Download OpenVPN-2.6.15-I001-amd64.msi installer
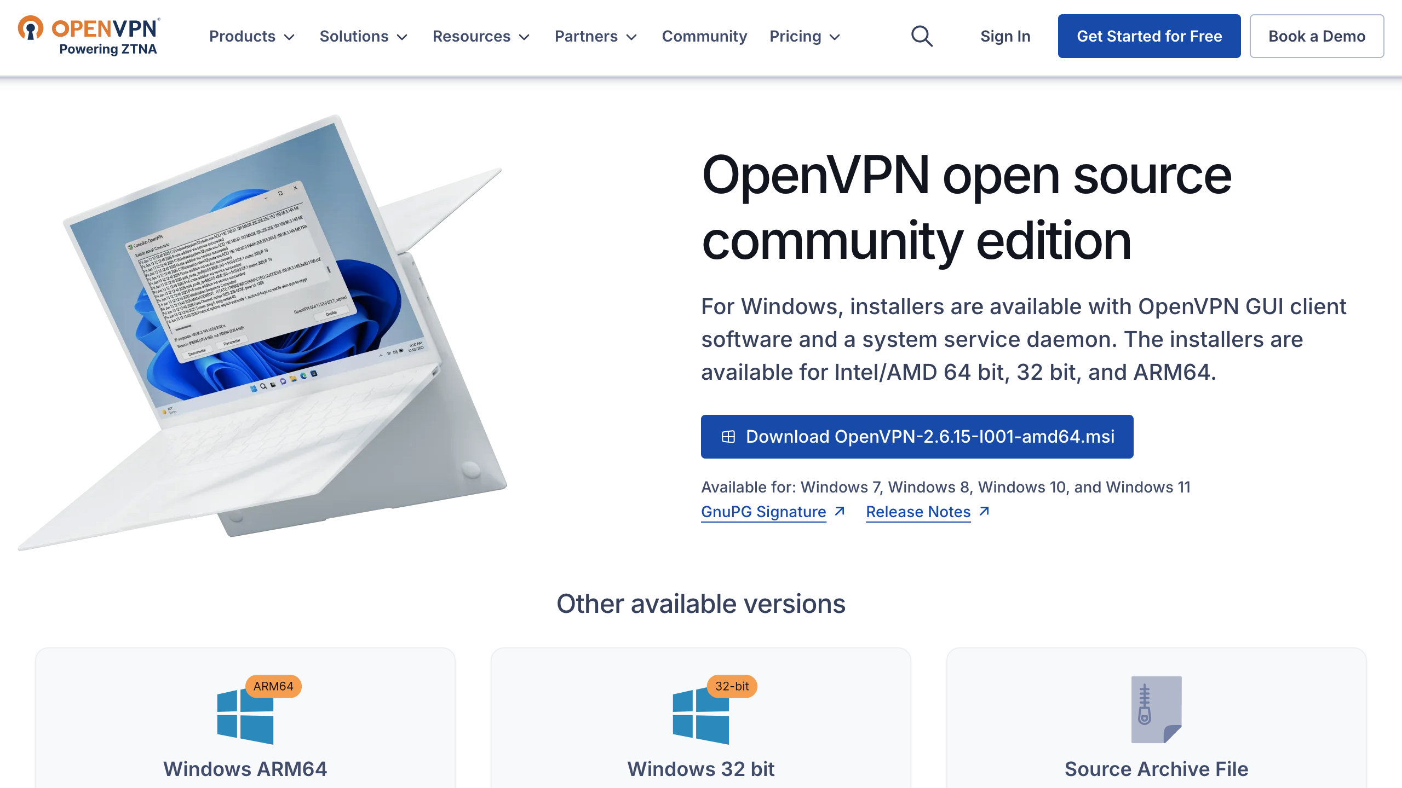1402x788 pixels. point(917,437)
